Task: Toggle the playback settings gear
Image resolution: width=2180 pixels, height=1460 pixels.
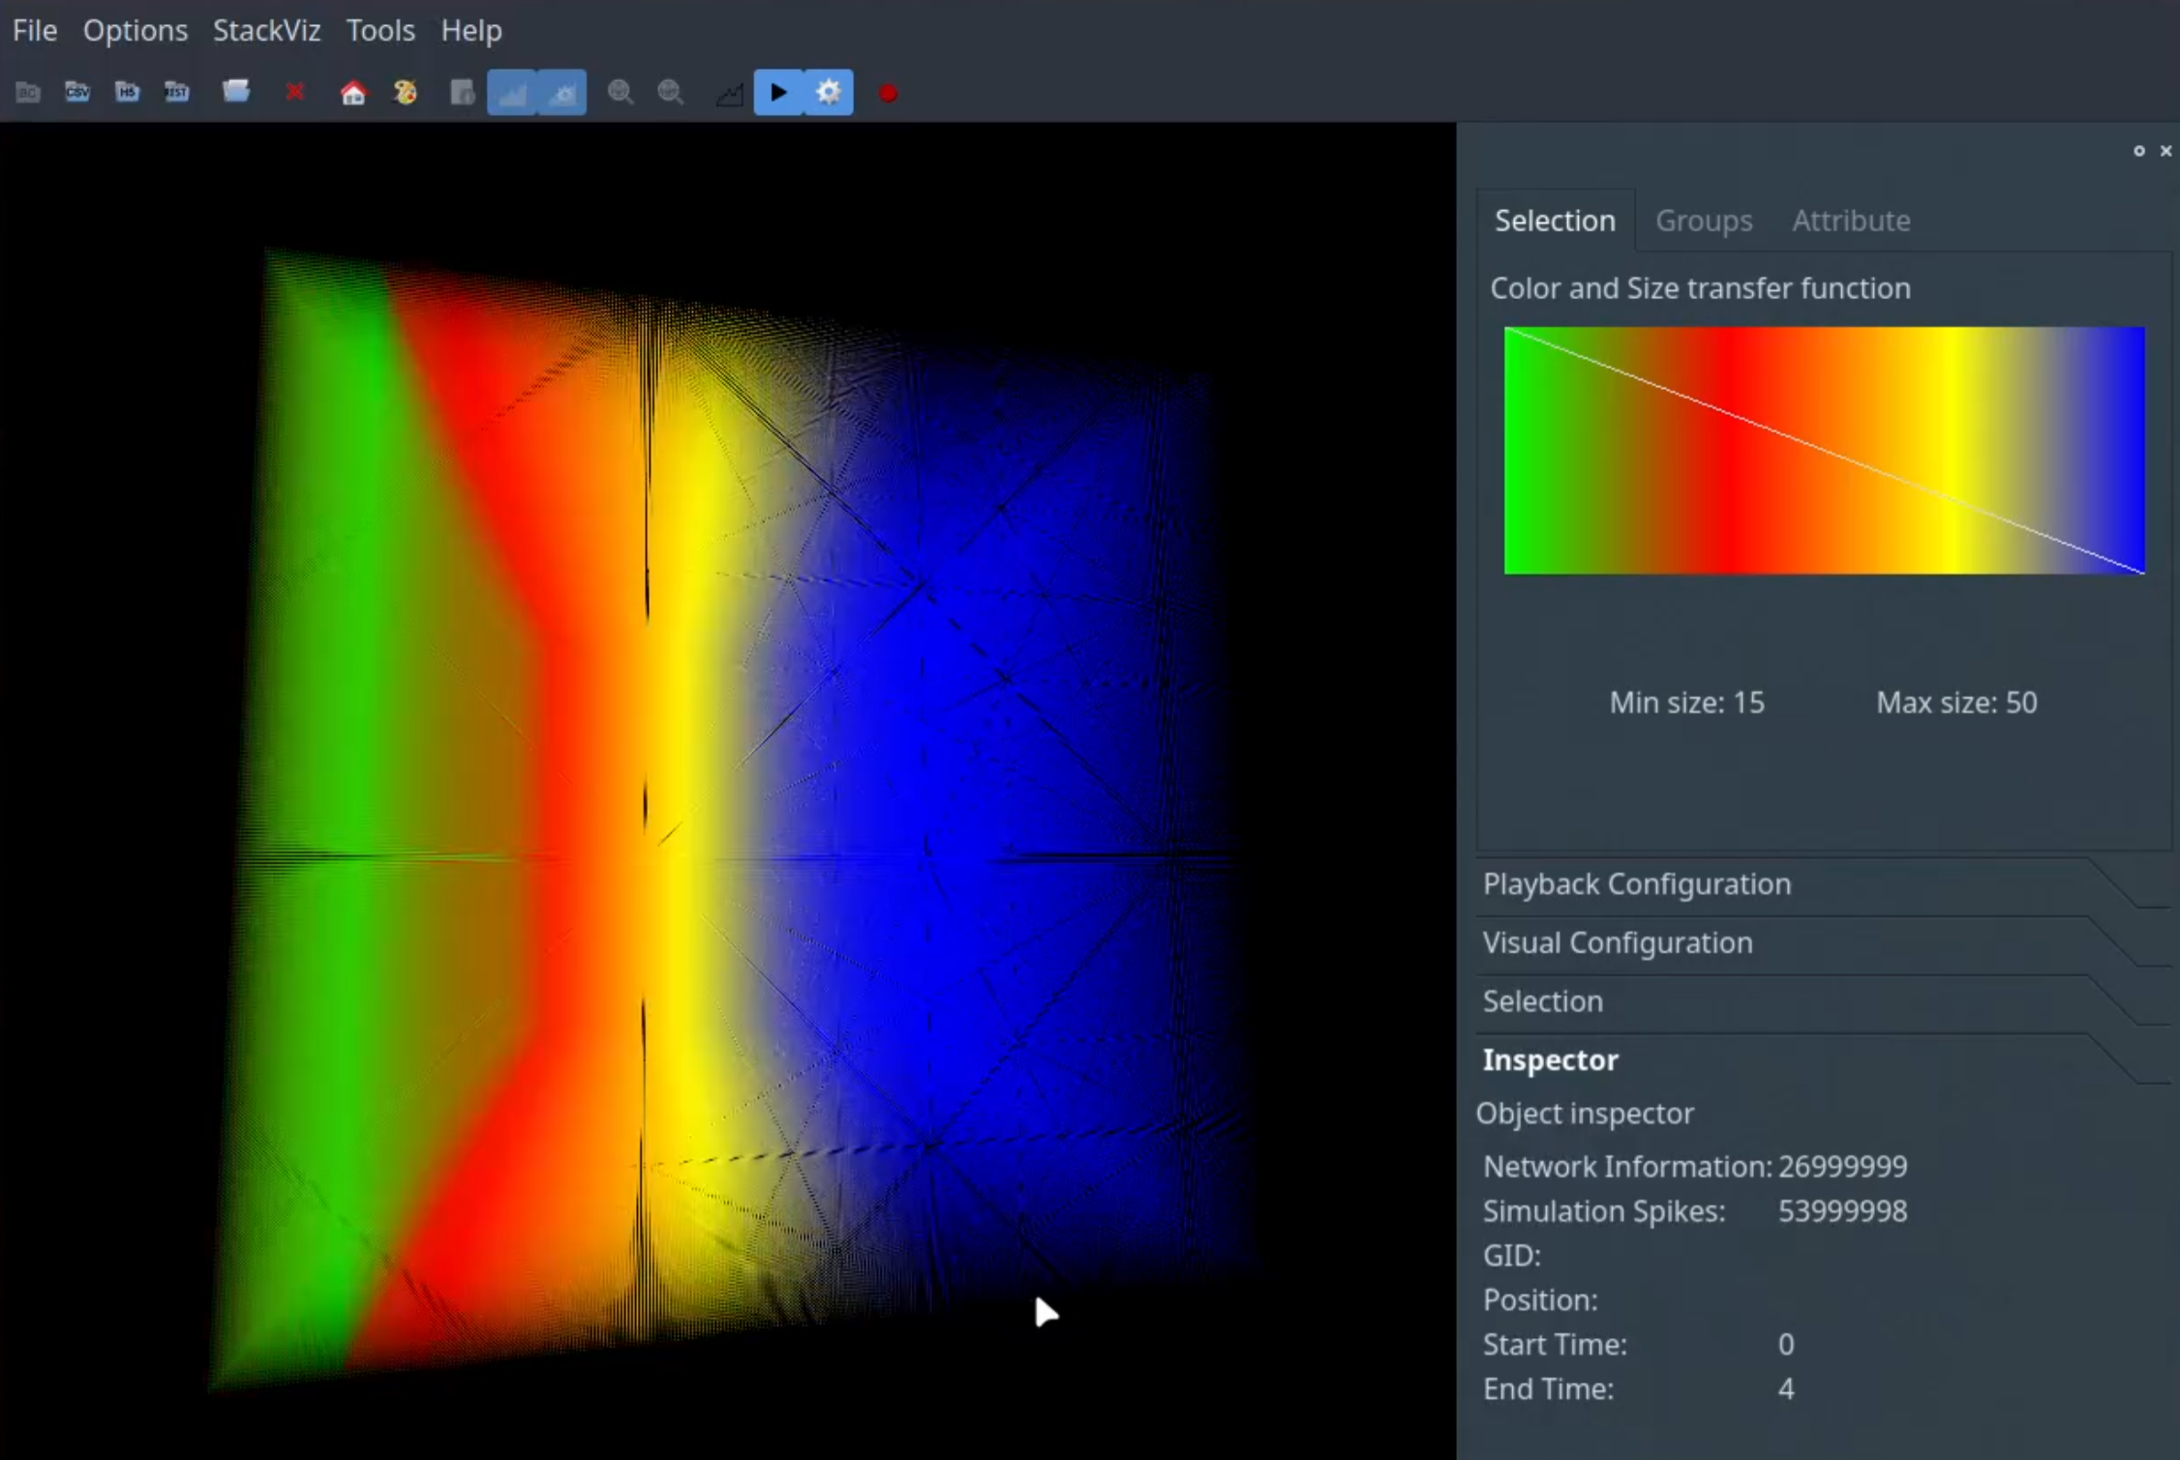Action: 829,92
